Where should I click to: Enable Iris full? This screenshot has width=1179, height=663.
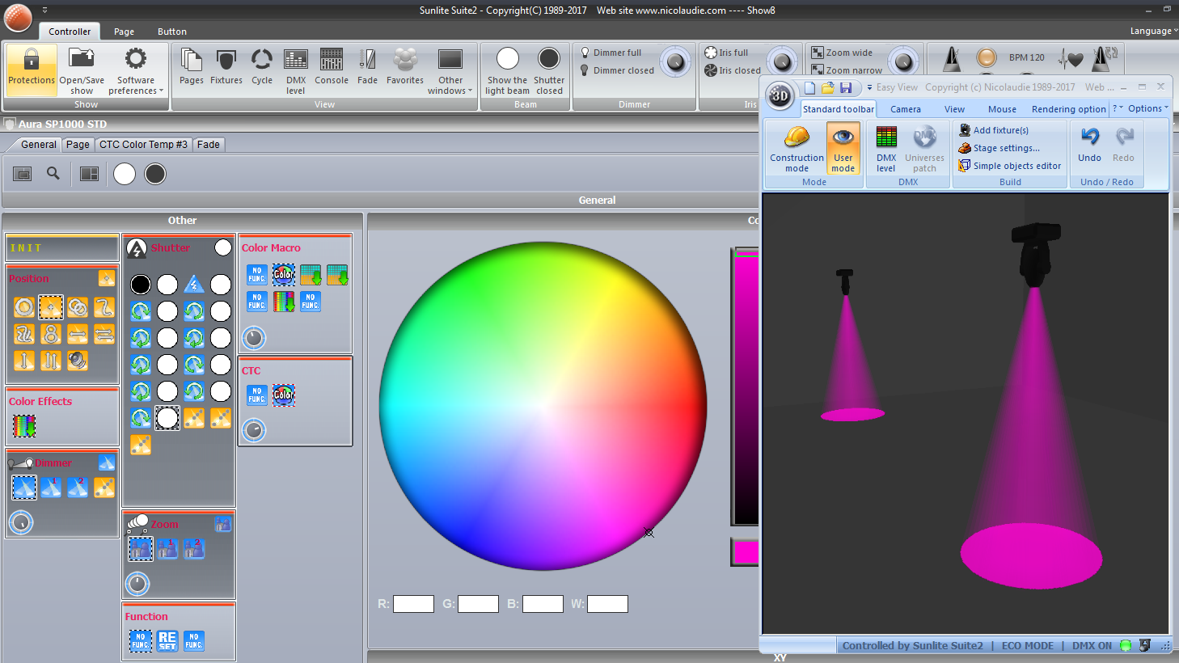point(726,53)
